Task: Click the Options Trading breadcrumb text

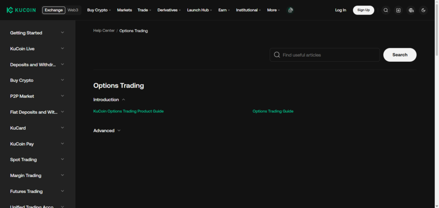Action: tap(134, 31)
